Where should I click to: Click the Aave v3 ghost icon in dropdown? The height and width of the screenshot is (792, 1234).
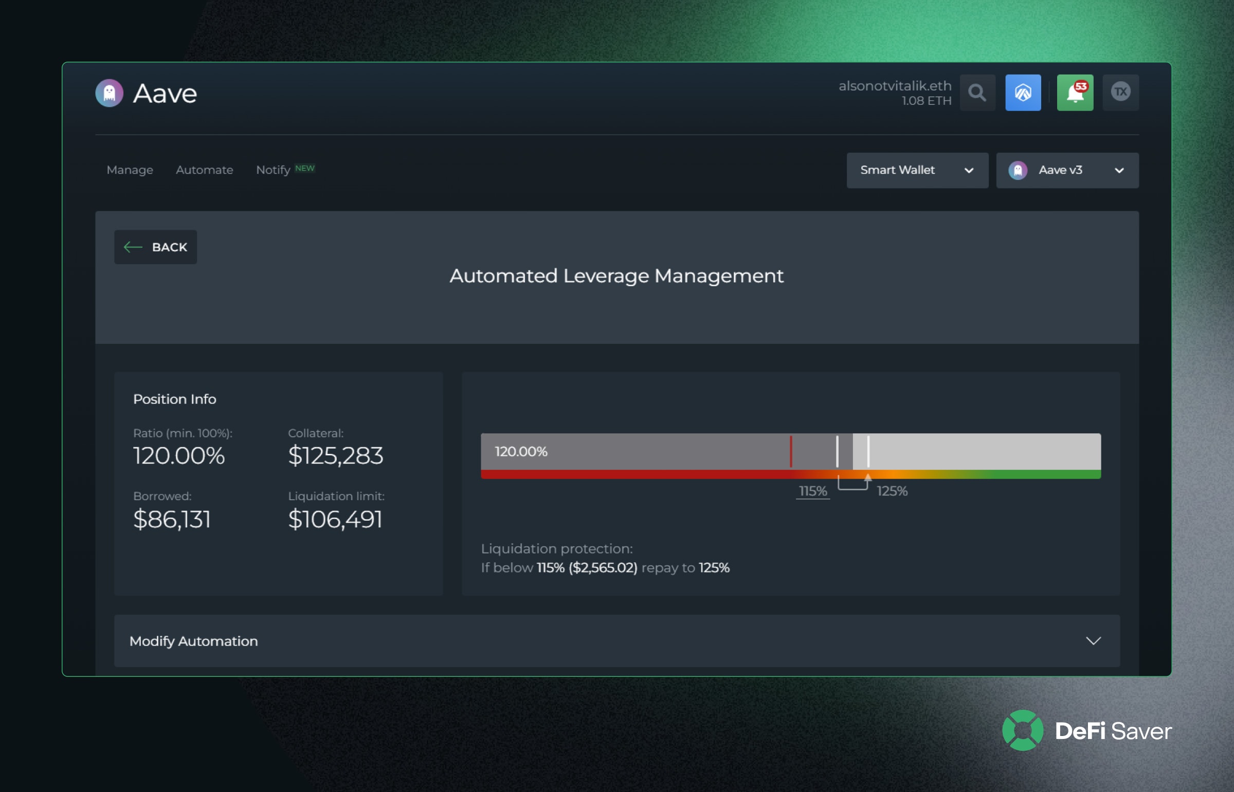1018,170
